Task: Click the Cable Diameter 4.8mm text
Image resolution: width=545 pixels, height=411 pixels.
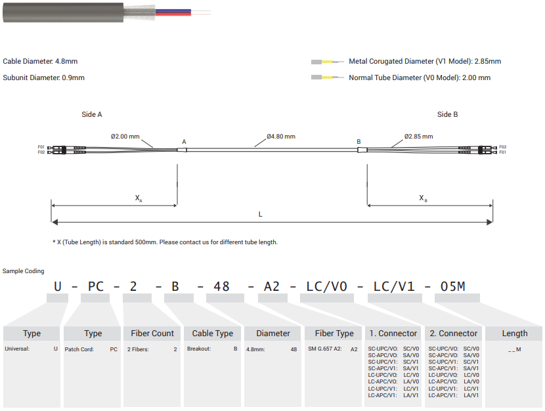Action: [40, 62]
